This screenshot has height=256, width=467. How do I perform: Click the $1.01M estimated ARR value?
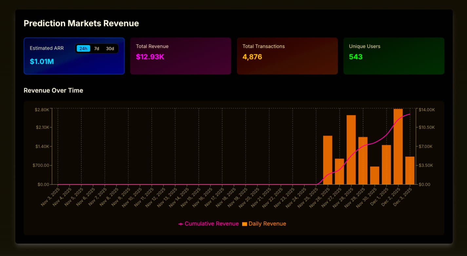coord(42,62)
